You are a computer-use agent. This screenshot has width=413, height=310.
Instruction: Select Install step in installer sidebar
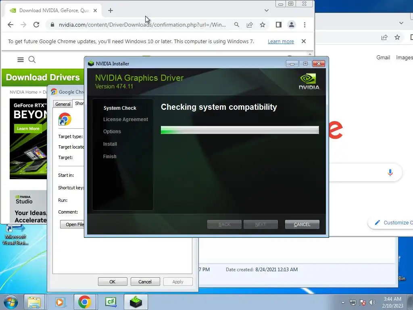110,144
